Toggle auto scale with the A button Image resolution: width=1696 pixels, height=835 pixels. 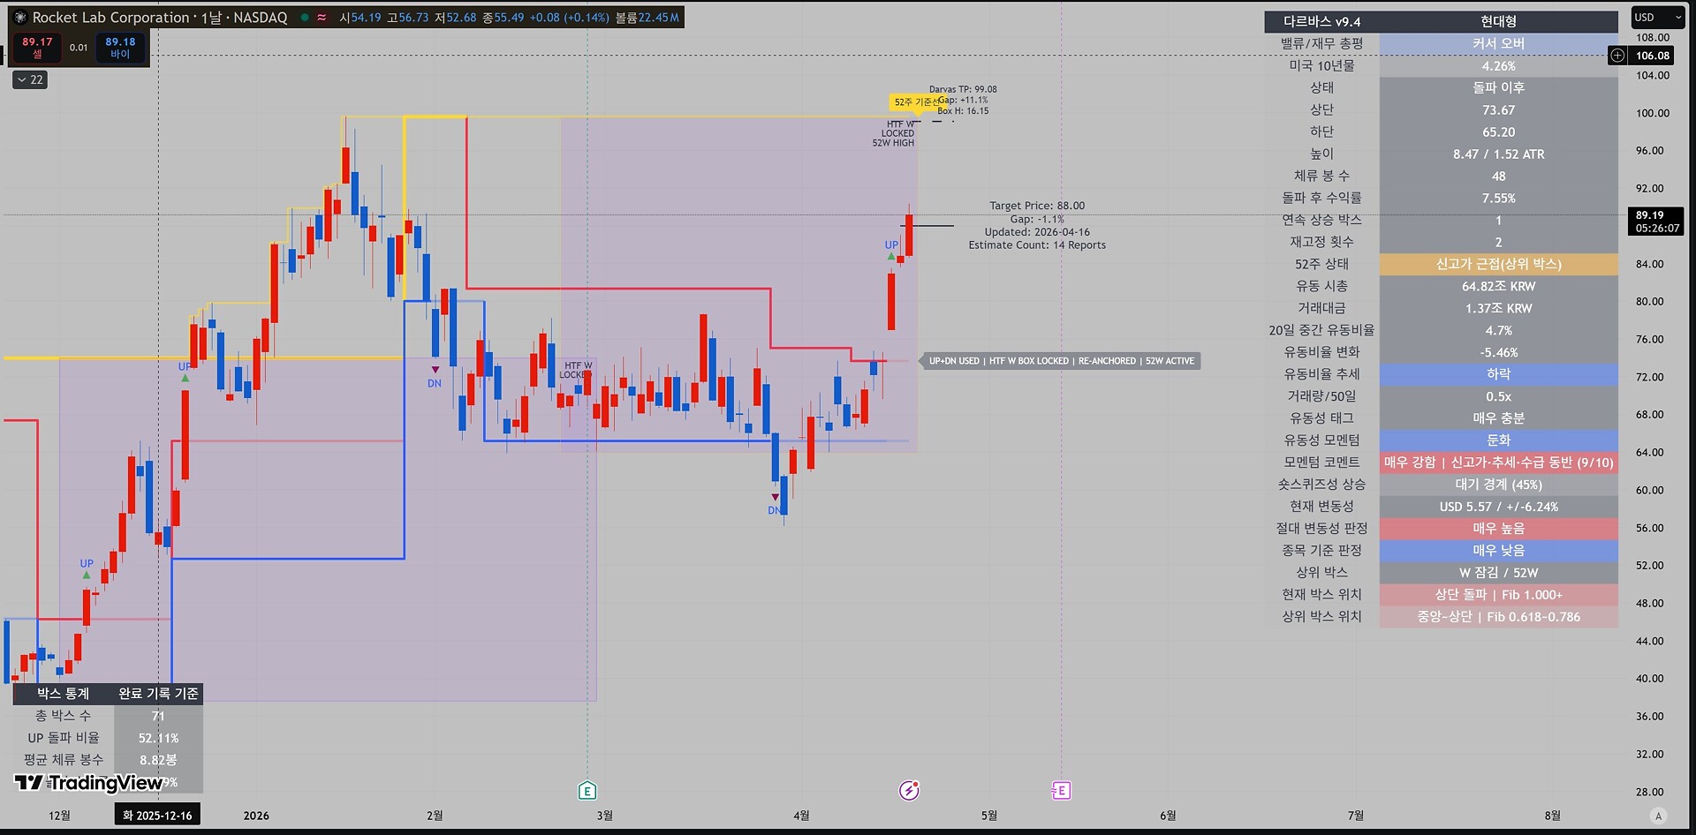click(x=1658, y=816)
